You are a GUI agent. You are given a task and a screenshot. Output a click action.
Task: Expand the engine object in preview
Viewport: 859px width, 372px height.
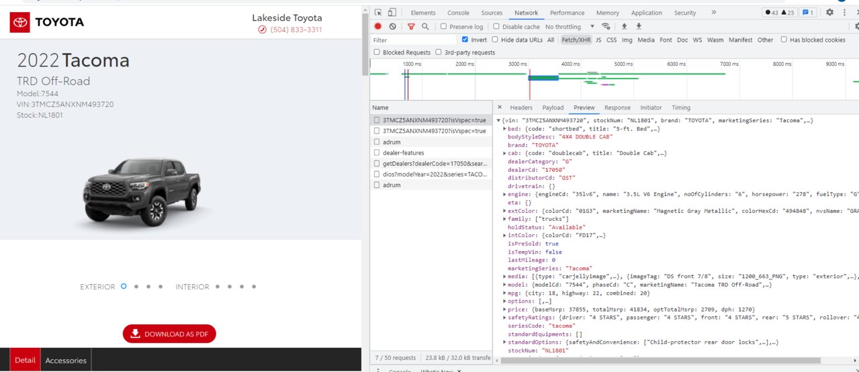[504, 194]
